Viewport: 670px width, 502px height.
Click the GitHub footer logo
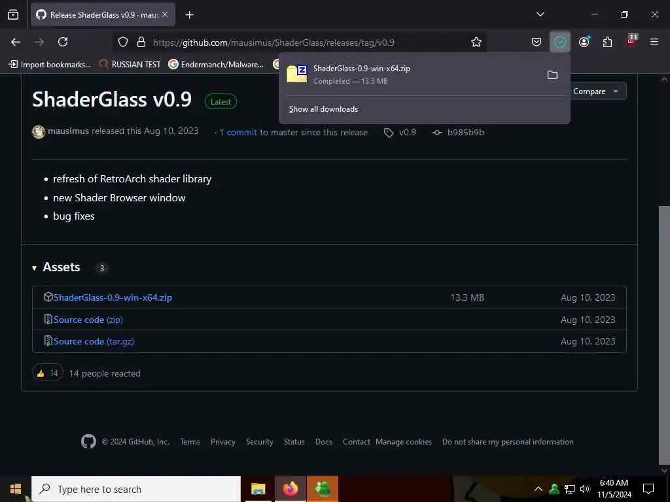88,441
